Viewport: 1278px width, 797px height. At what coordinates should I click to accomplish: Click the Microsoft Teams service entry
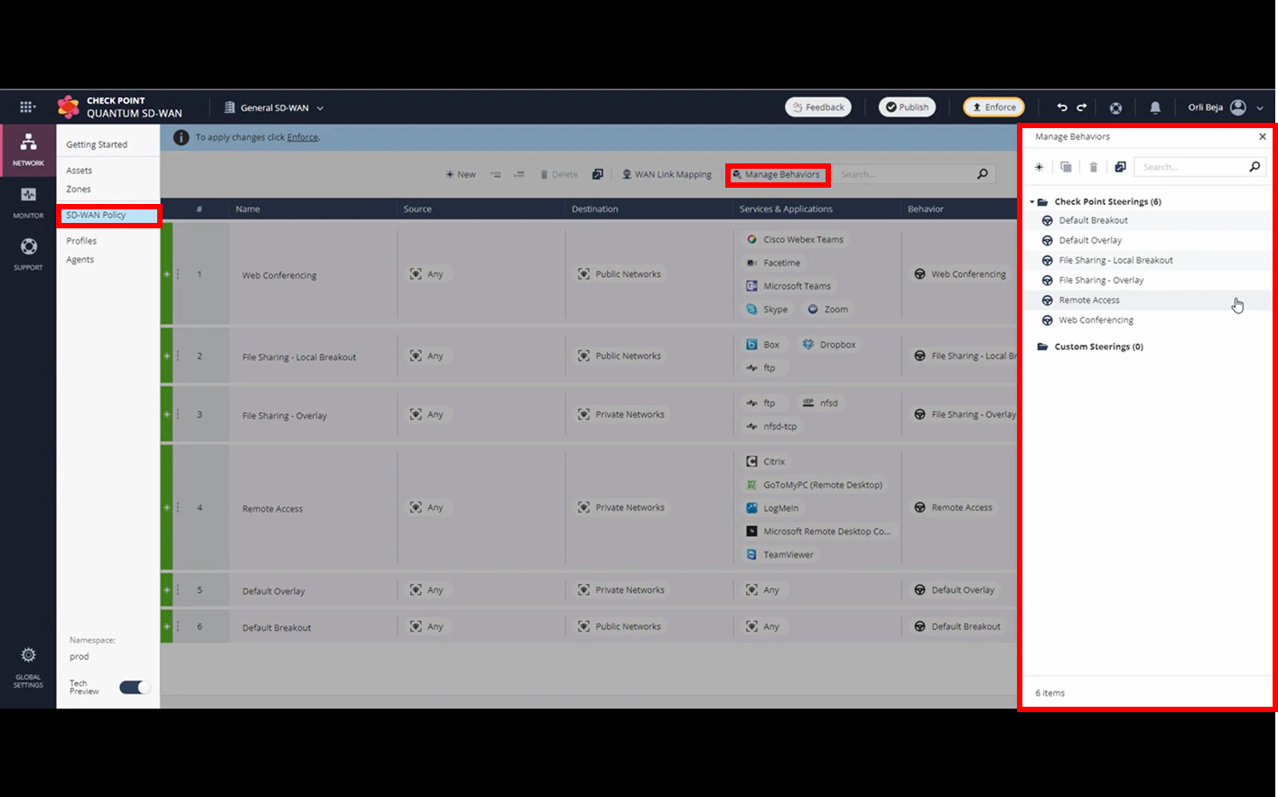coord(788,286)
